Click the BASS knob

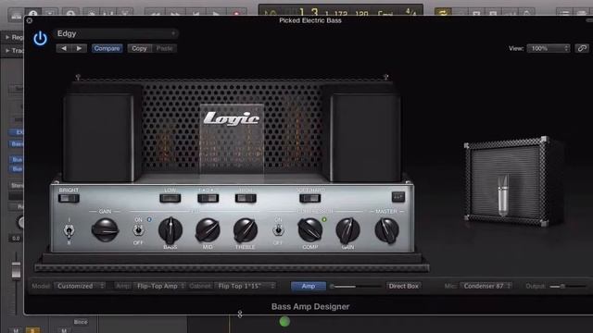point(170,230)
